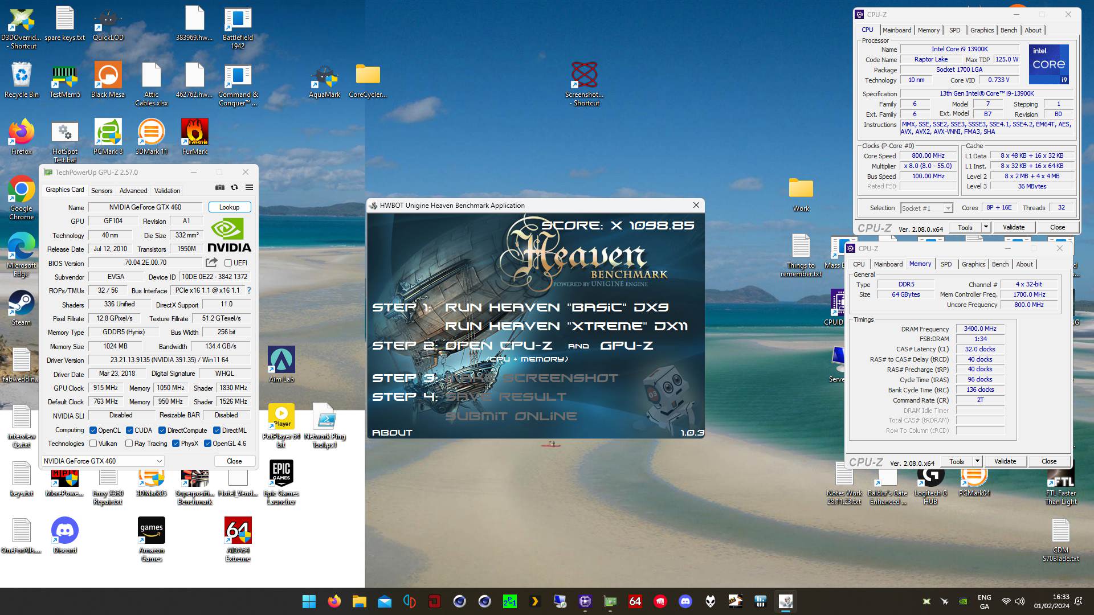Open QuickLOD desktop shortcut
Screen dimensions: 1094x615
click(x=108, y=24)
